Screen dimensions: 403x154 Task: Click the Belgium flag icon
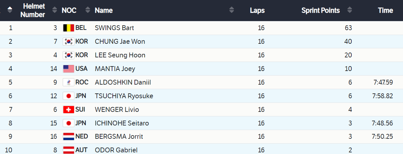click(x=68, y=28)
